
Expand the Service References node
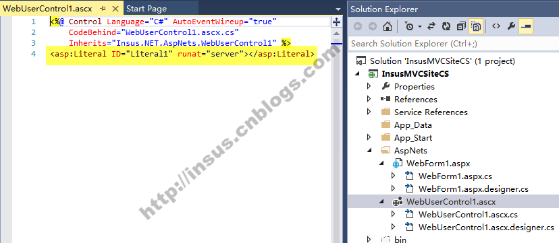tap(369, 112)
